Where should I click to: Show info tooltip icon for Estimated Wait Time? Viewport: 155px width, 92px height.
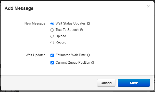[88, 55]
